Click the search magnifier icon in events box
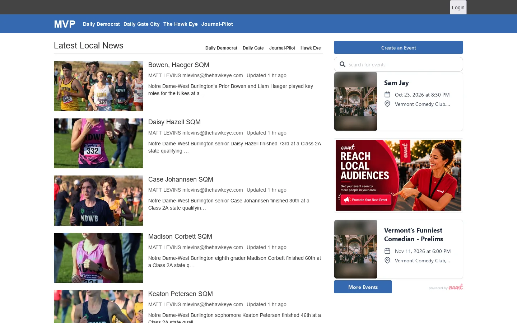Viewport: 517px width, 323px height. click(343, 65)
